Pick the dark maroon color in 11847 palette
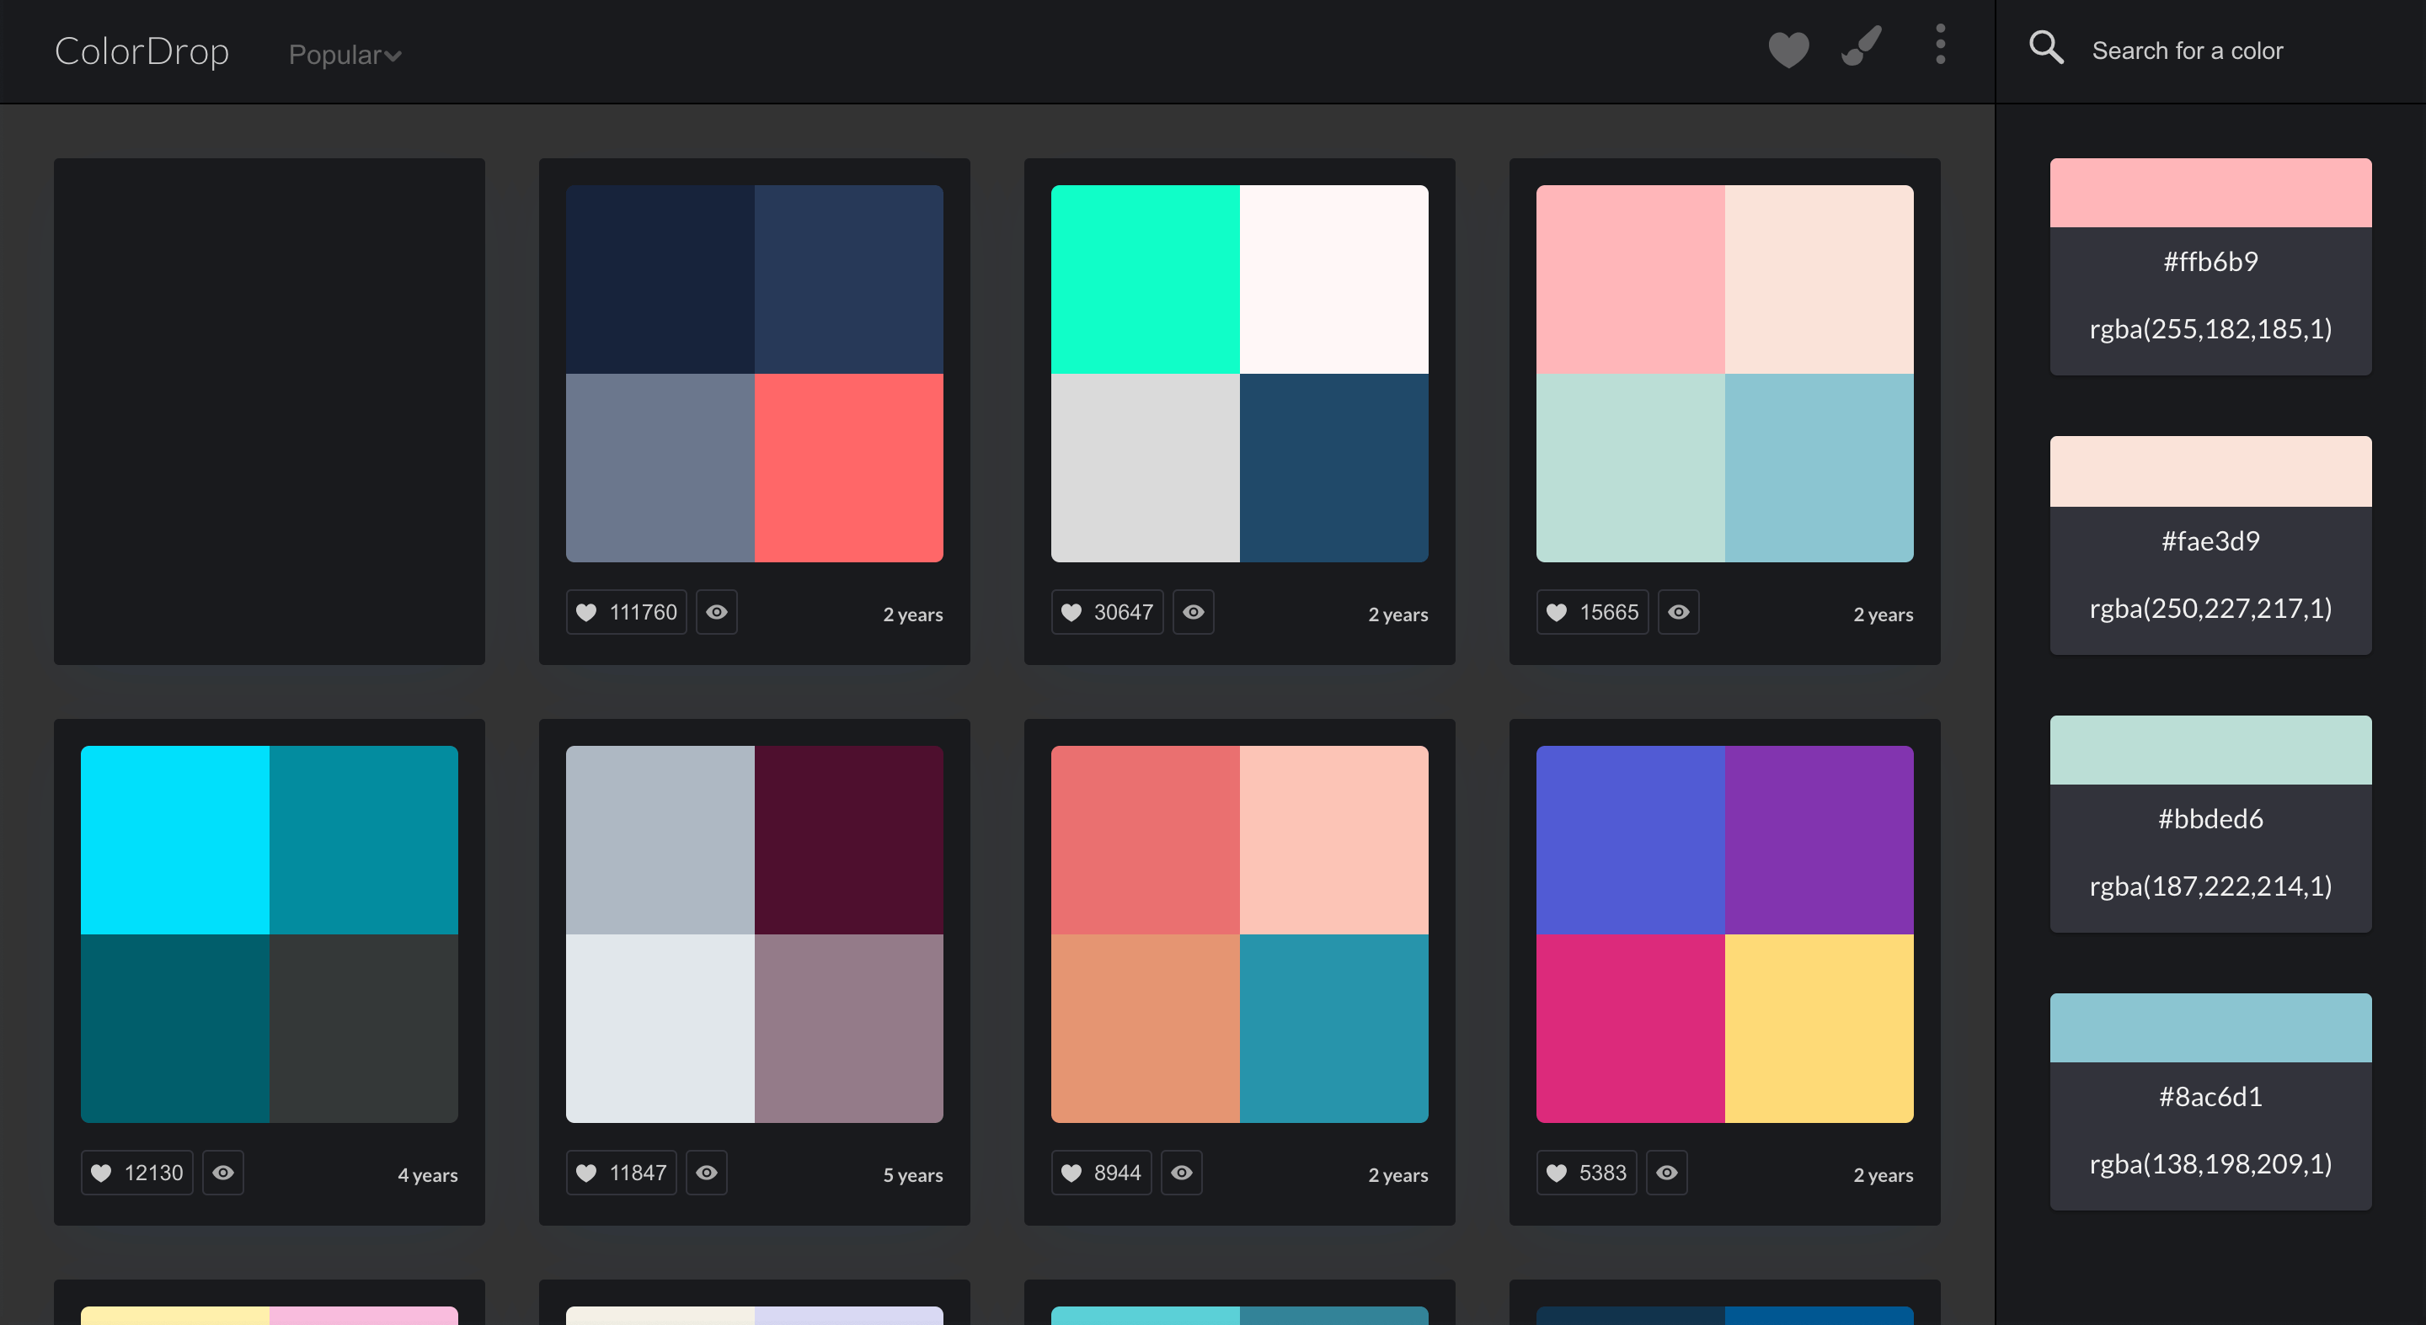The image size is (2426, 1325). pos(848,840)
